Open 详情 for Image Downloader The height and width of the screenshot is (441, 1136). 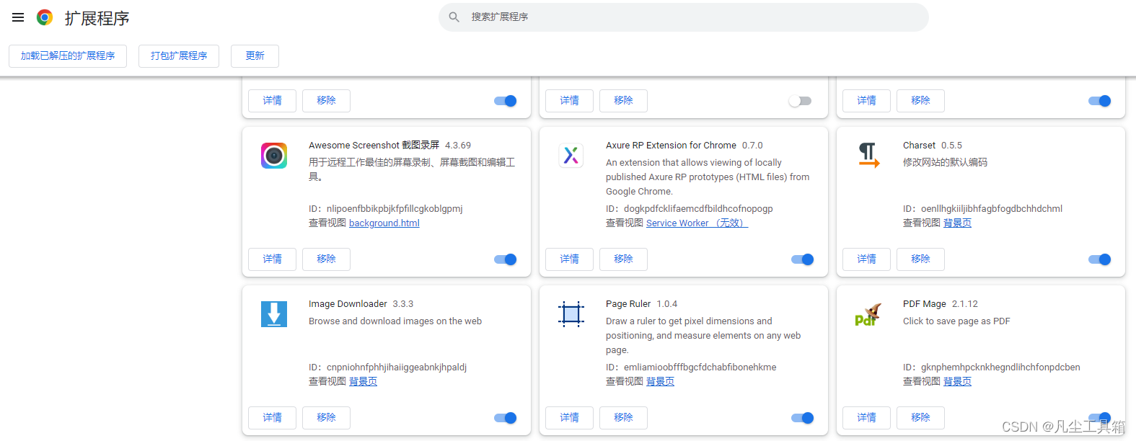[x=272, y=418]
